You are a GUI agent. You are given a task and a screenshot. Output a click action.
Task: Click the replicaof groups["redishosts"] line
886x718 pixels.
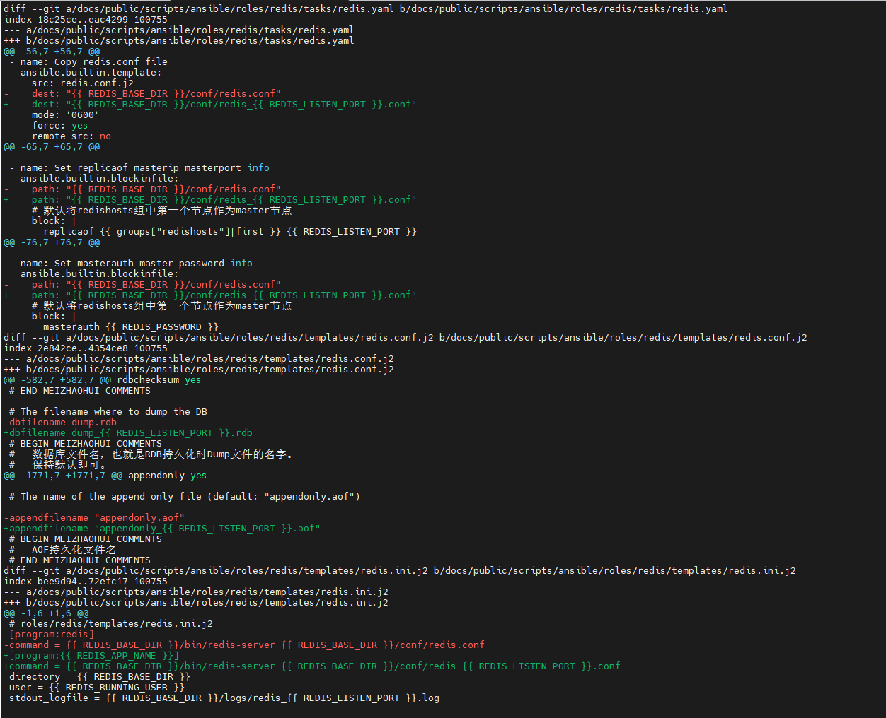pyautogui.click(x=230, y=231)
